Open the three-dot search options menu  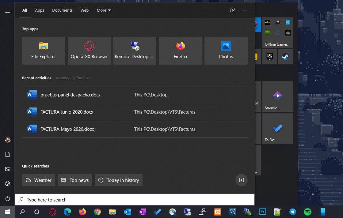point(245,10)
